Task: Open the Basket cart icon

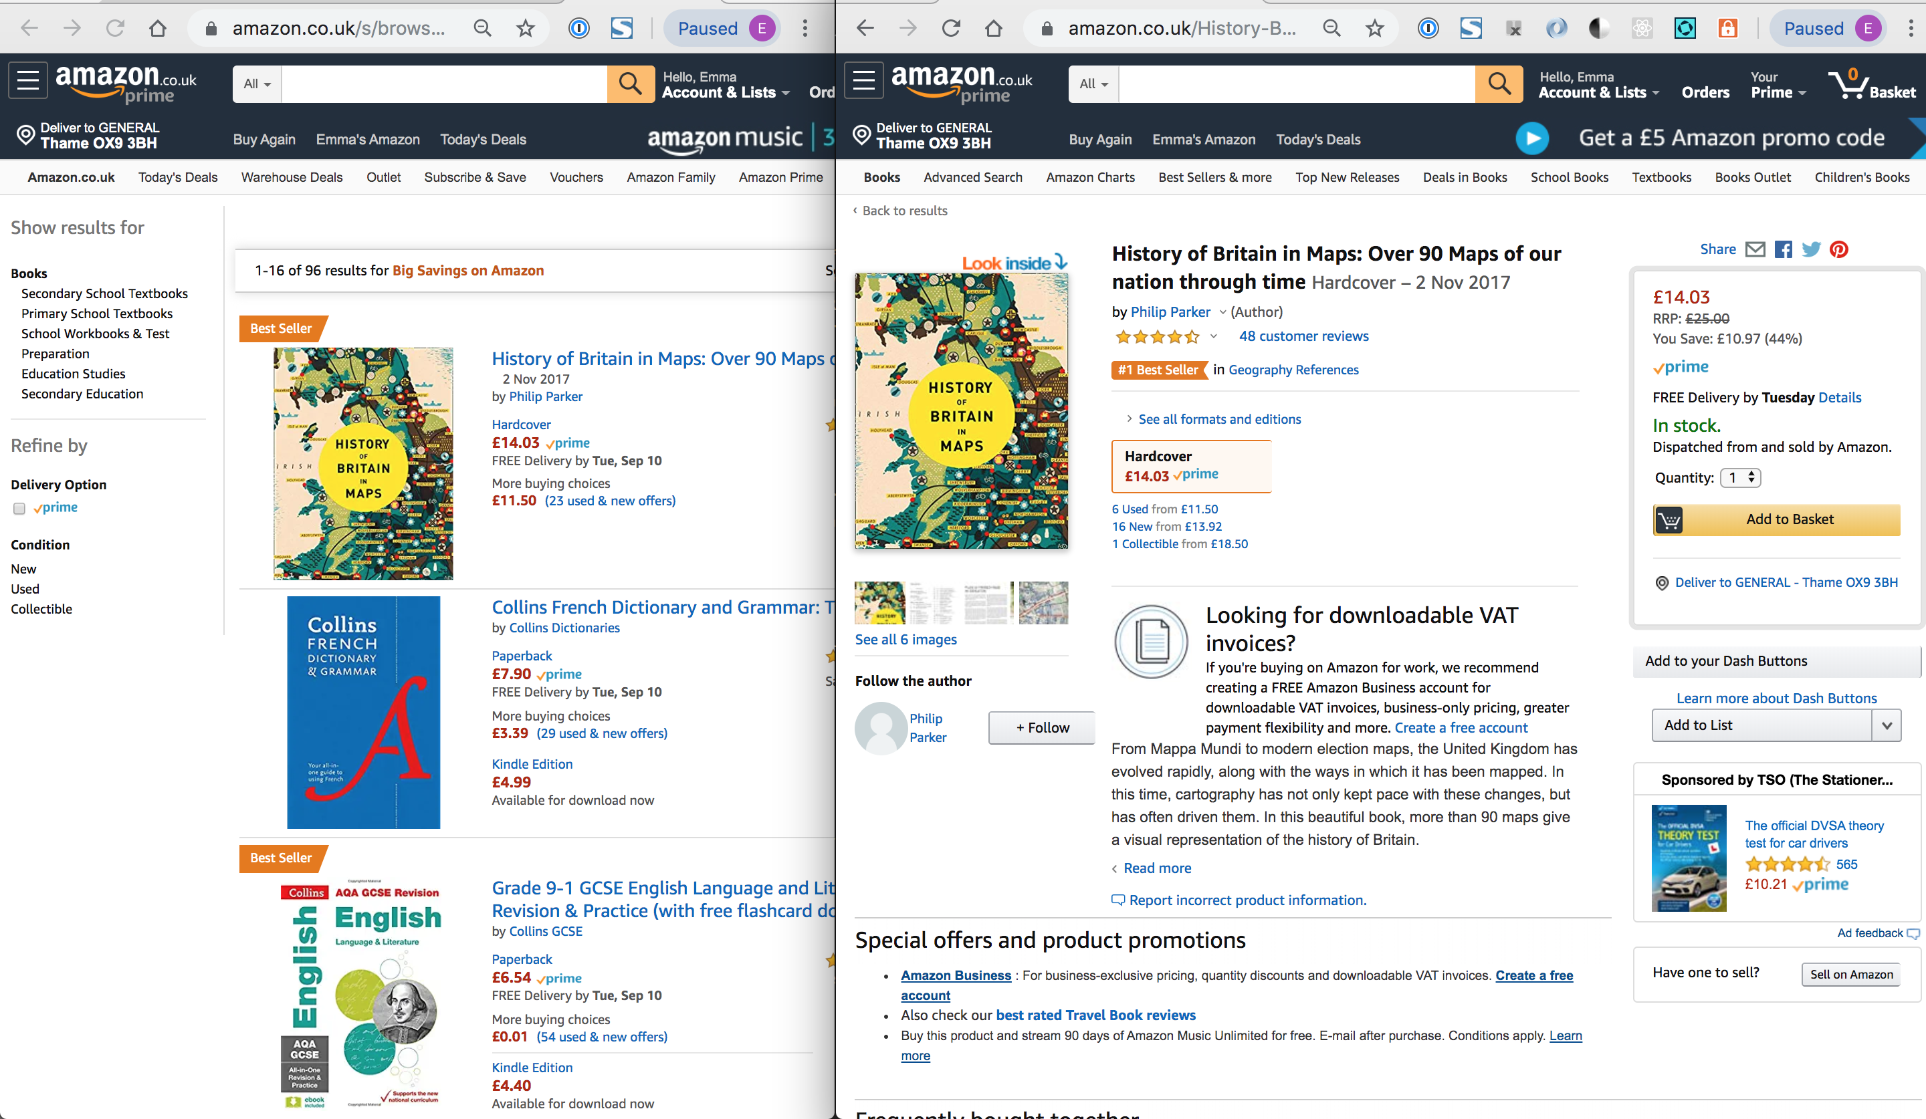Action: 1872,84
